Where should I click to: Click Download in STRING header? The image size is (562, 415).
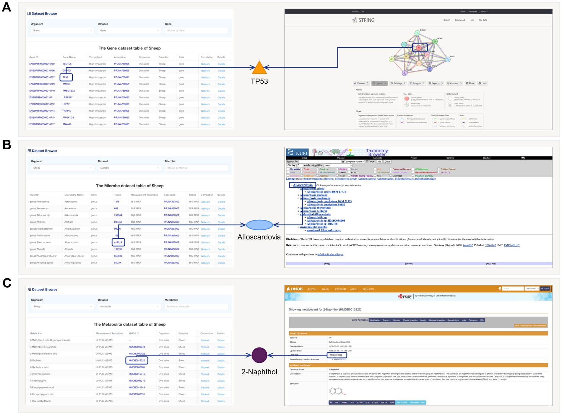[460, 20]
